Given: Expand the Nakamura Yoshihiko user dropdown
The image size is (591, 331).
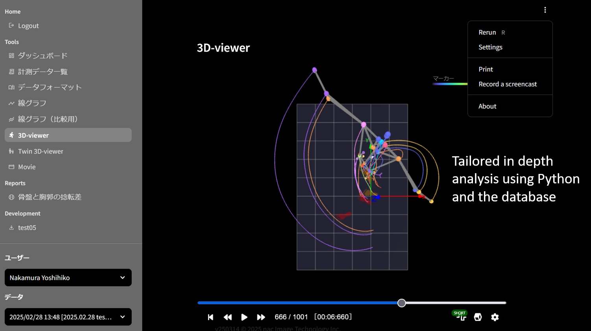Looking at the screenshot, I should click(x=68, y=278).
